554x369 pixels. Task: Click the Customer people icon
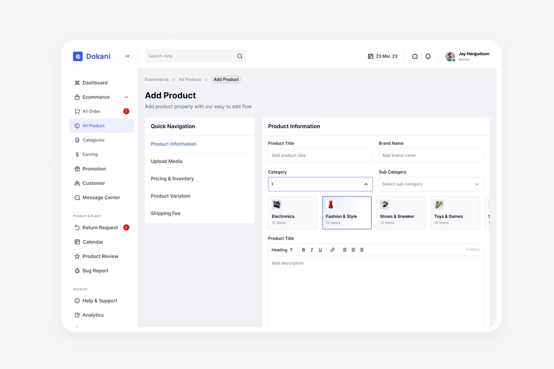77,183
